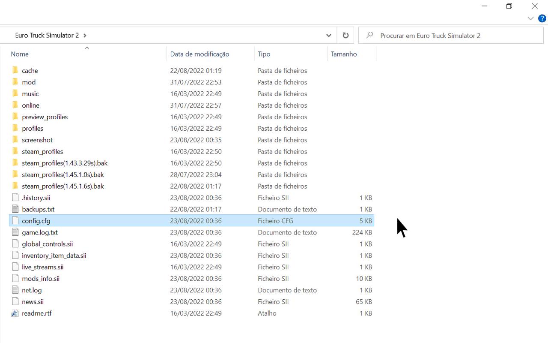The image size is (548, 343).
Task: Sort by Data de modificação column
Action: pyautogui.click(x=200, y=54)
